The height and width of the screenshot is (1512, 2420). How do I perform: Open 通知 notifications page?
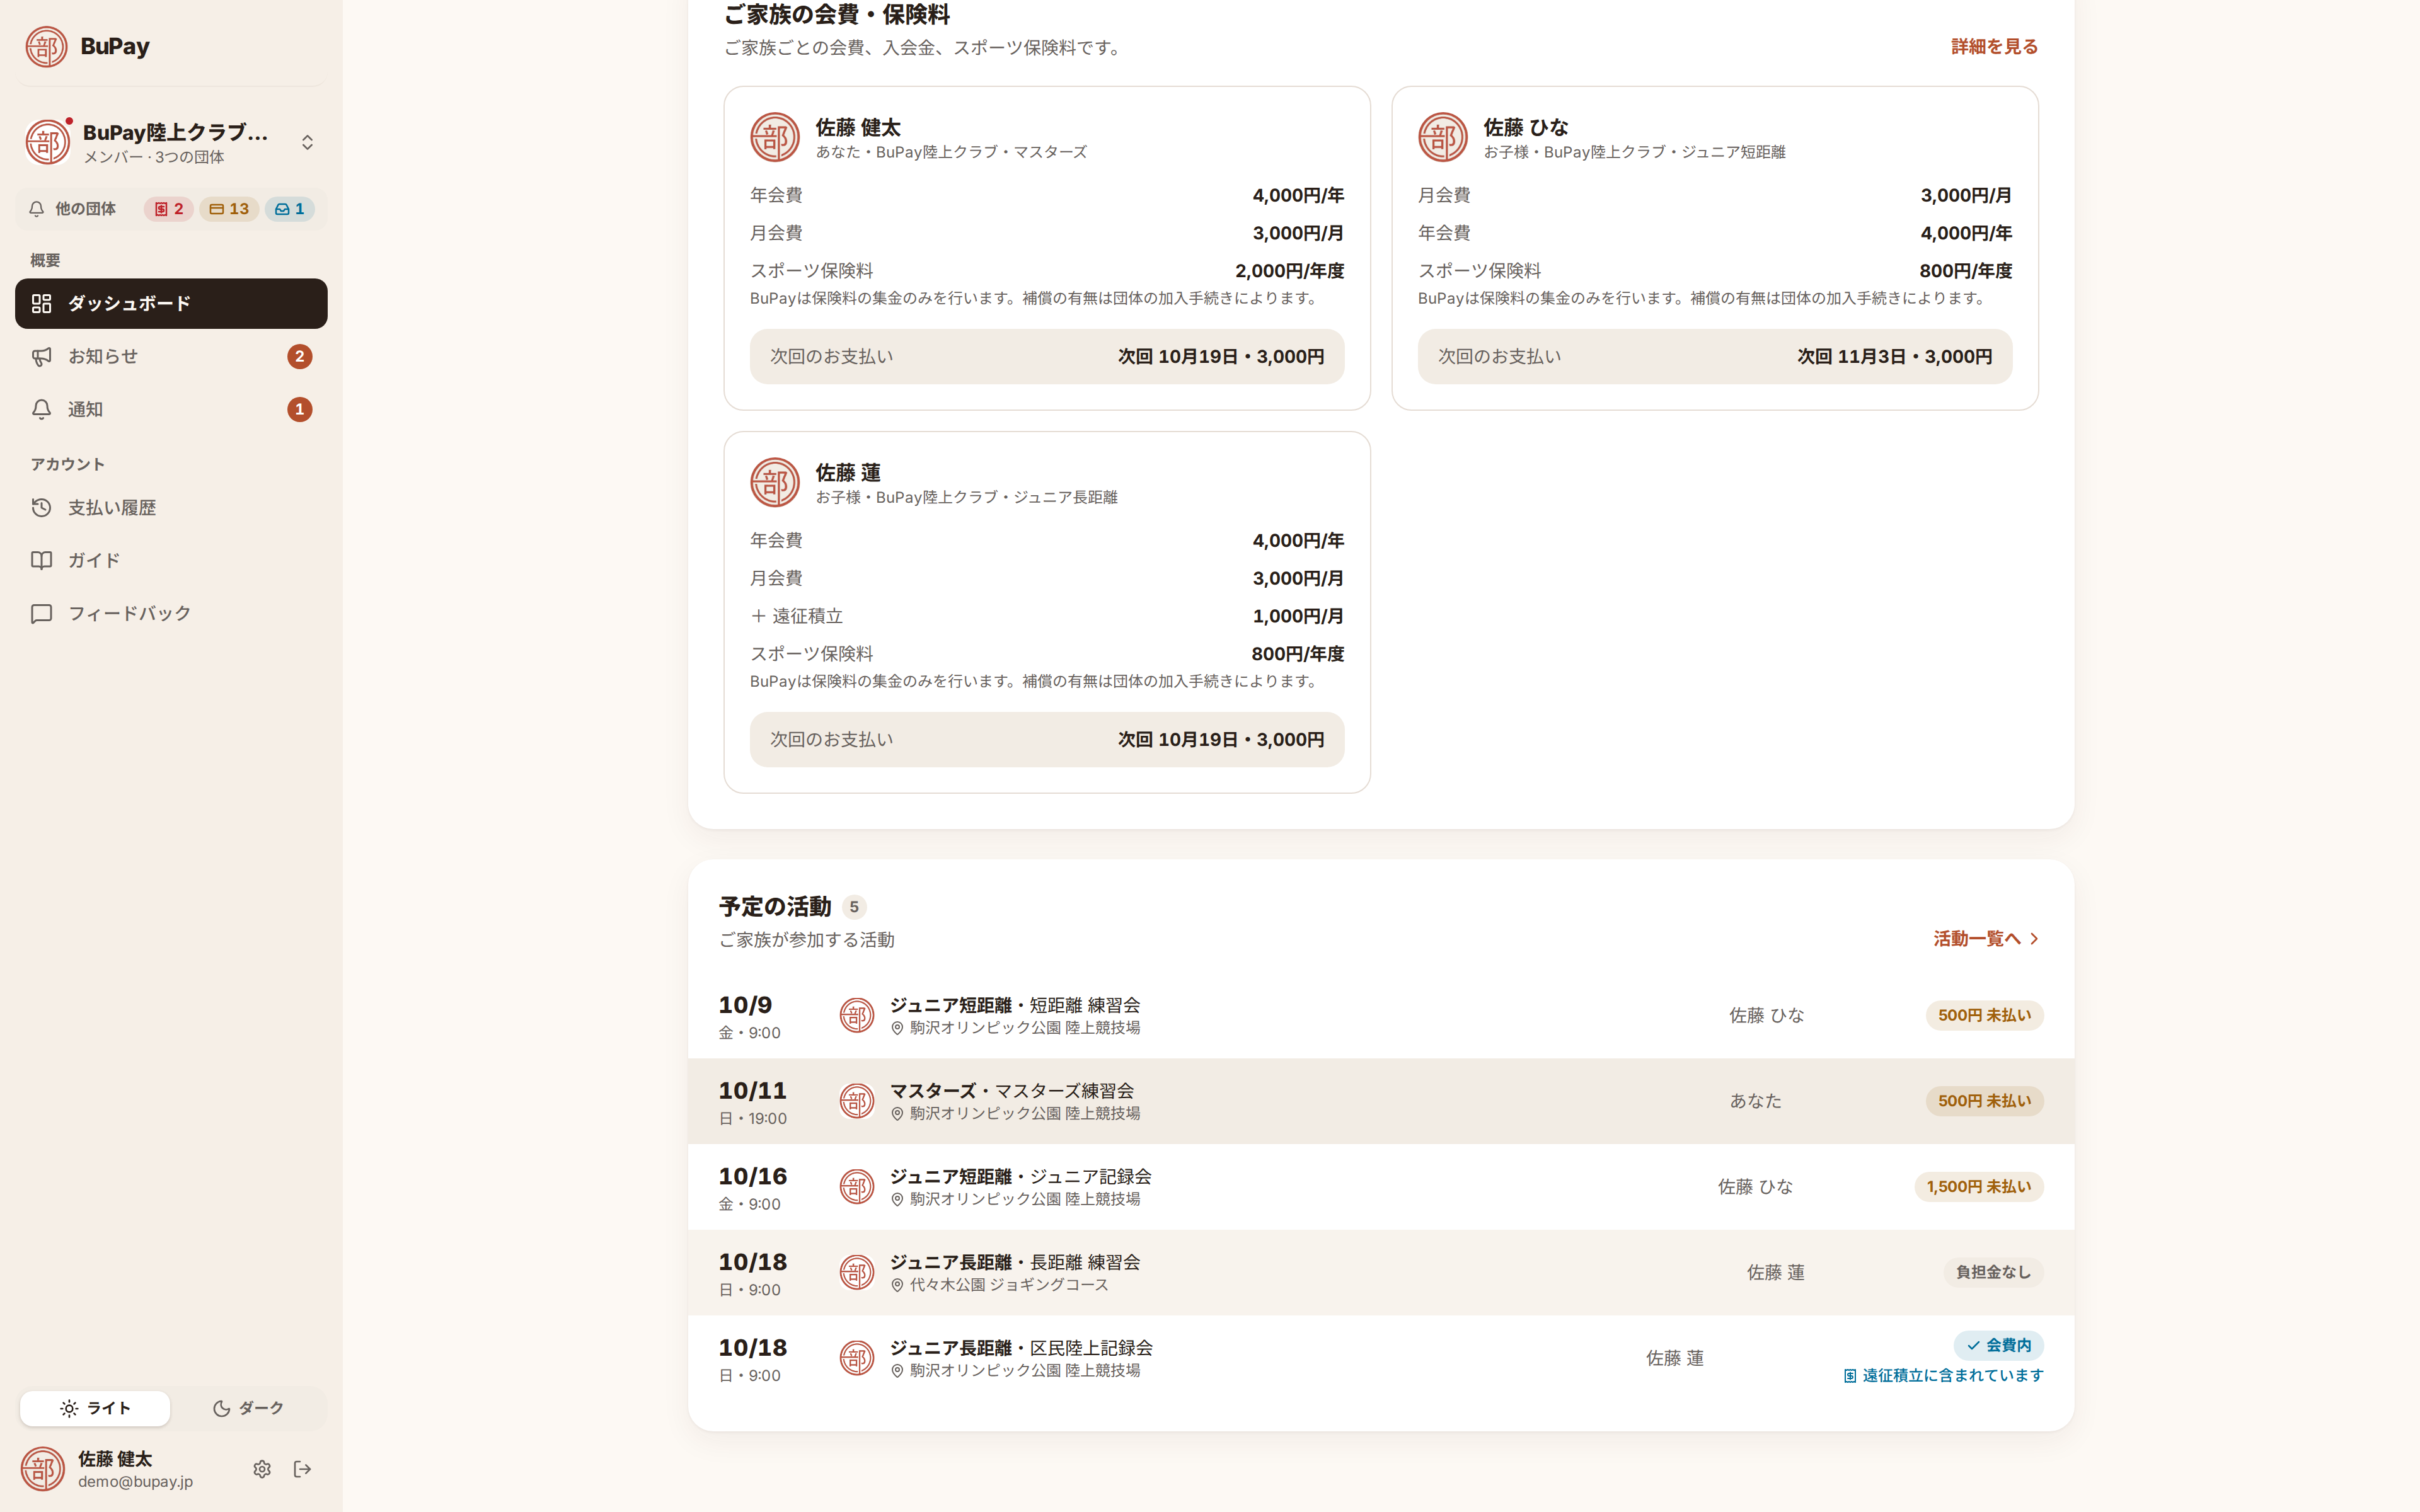pyautogui.click(x=171, y=409)
